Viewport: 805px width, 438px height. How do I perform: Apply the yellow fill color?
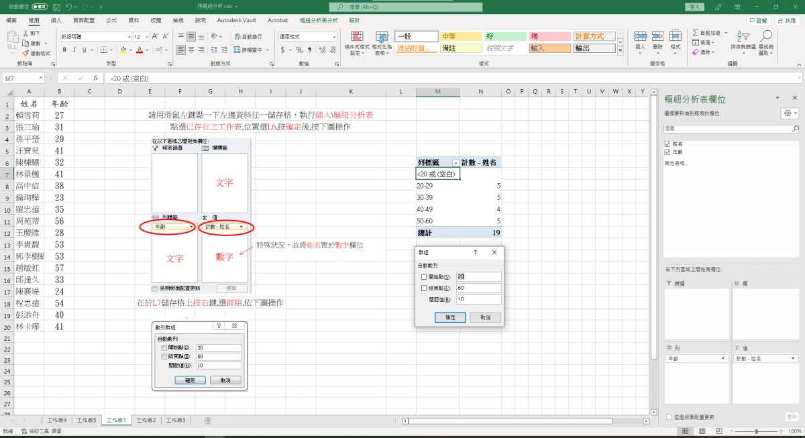coord(123,50)
